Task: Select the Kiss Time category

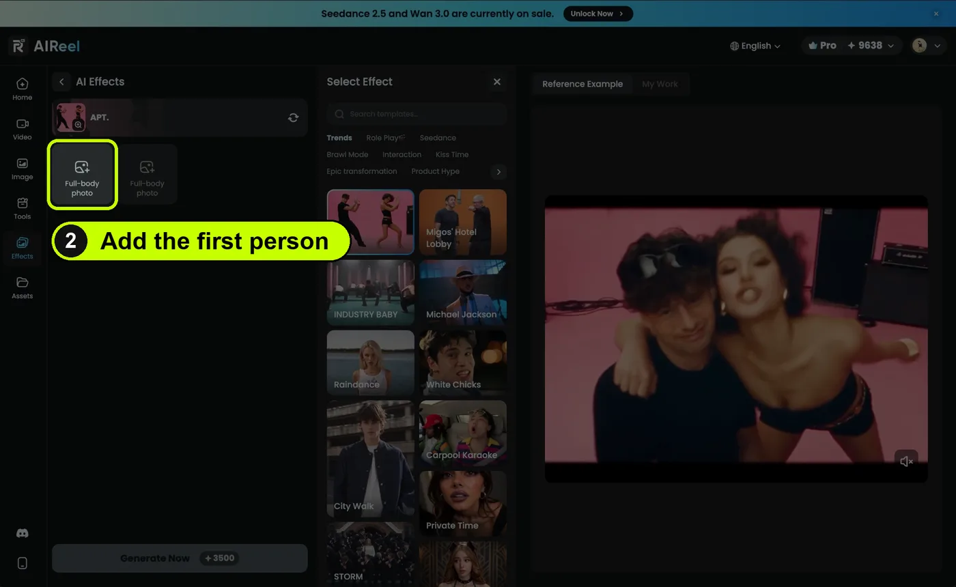Action: coord(452,155)
